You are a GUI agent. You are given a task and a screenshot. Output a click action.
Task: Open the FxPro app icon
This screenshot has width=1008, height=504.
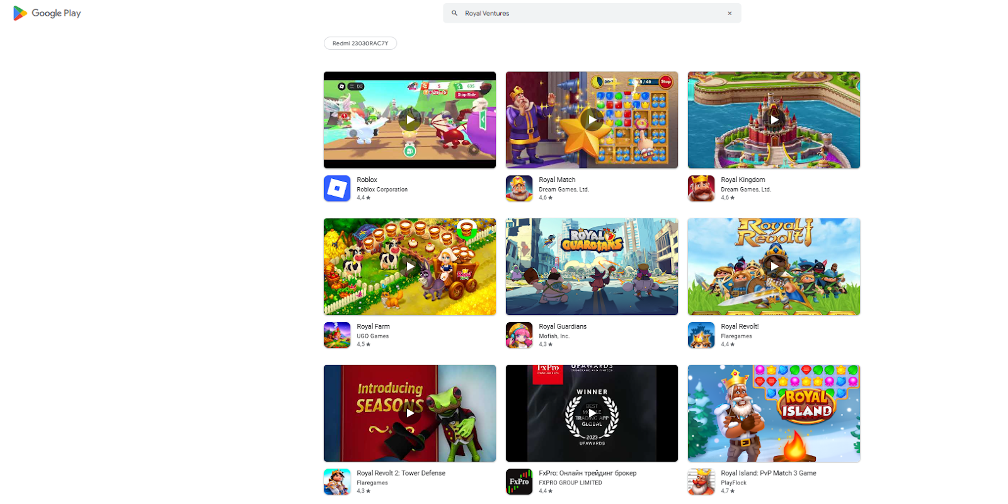pos(519,482)
